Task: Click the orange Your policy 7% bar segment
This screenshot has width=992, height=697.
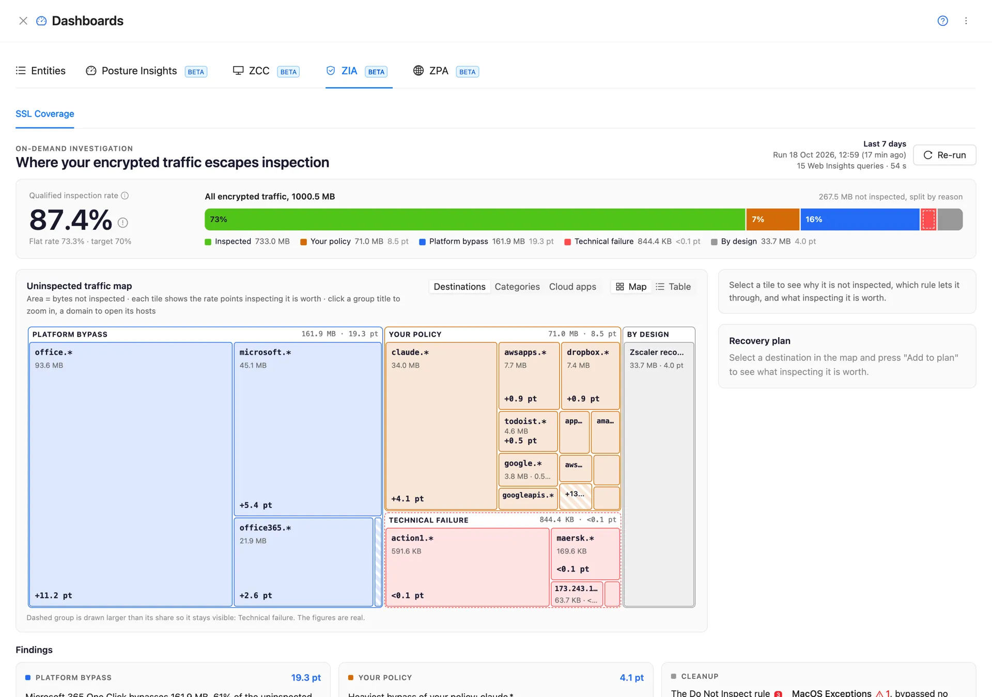Action: (x=773, y=219)
